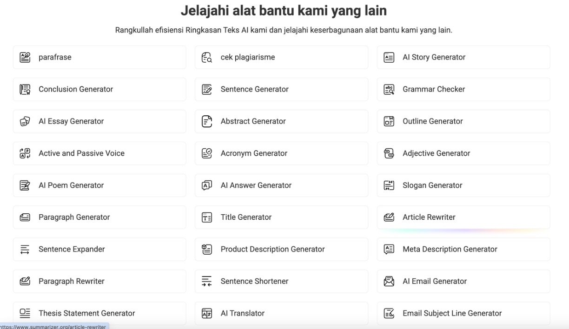
Task: Click the AI Story Generator icon
Action: (389, 57)
